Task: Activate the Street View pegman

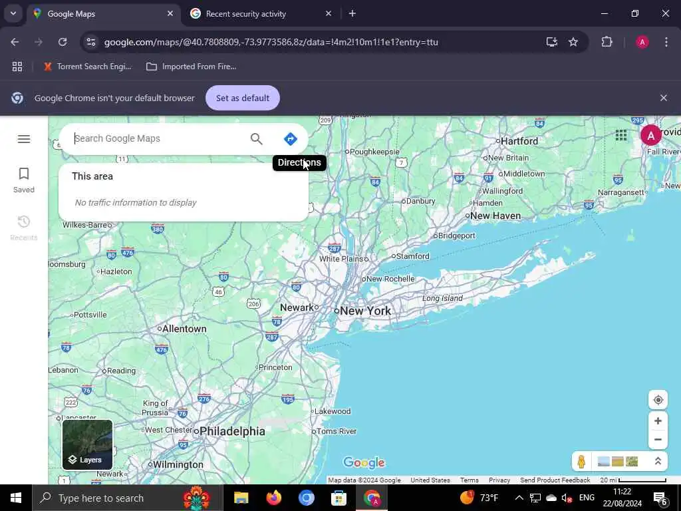Action: (581, 461)
